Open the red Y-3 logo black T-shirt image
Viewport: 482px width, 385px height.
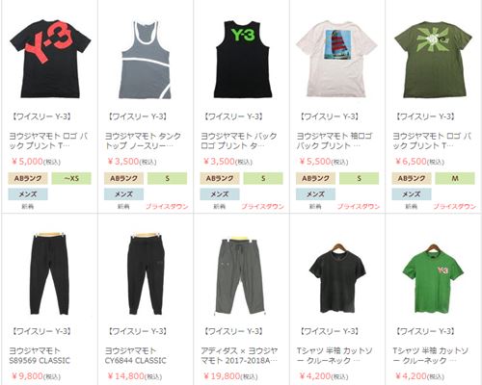coord(50,59)
